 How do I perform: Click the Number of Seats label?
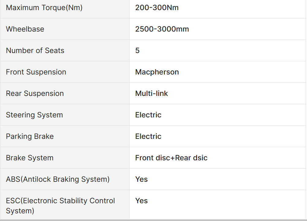pos(35,51)
